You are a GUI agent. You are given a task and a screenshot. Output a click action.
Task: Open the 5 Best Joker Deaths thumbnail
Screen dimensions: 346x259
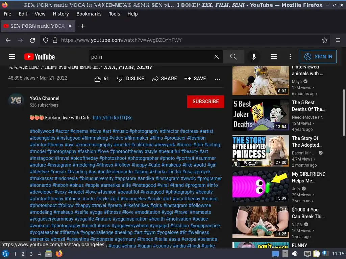(x=261, y=115)
